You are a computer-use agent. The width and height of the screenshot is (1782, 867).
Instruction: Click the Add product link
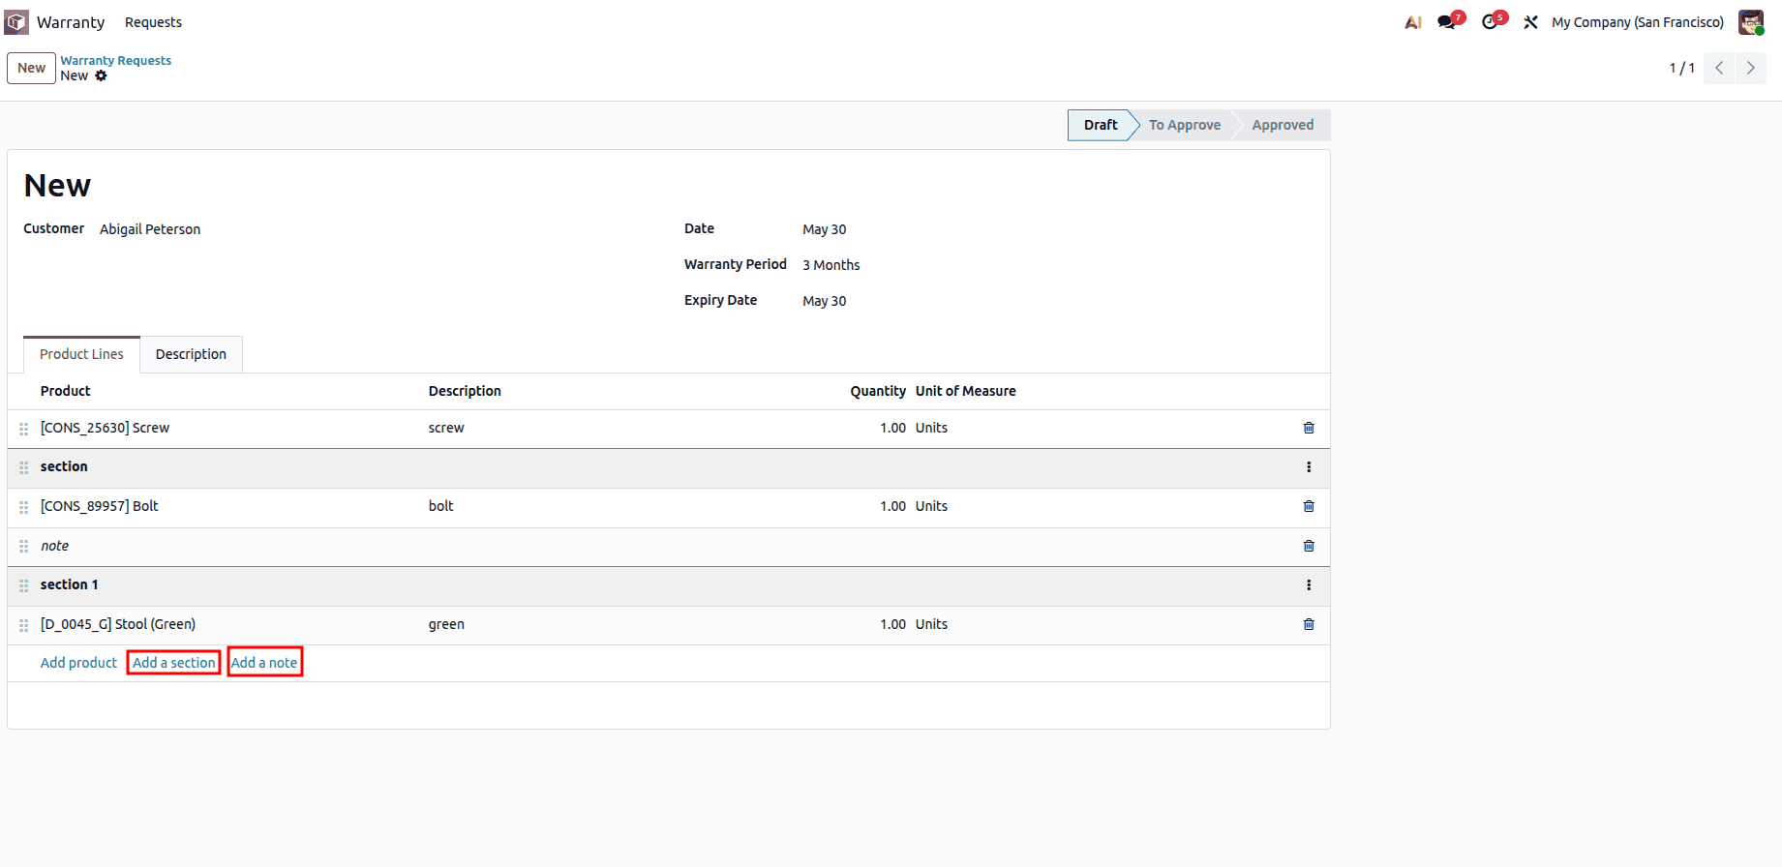[x=78, y=663]
